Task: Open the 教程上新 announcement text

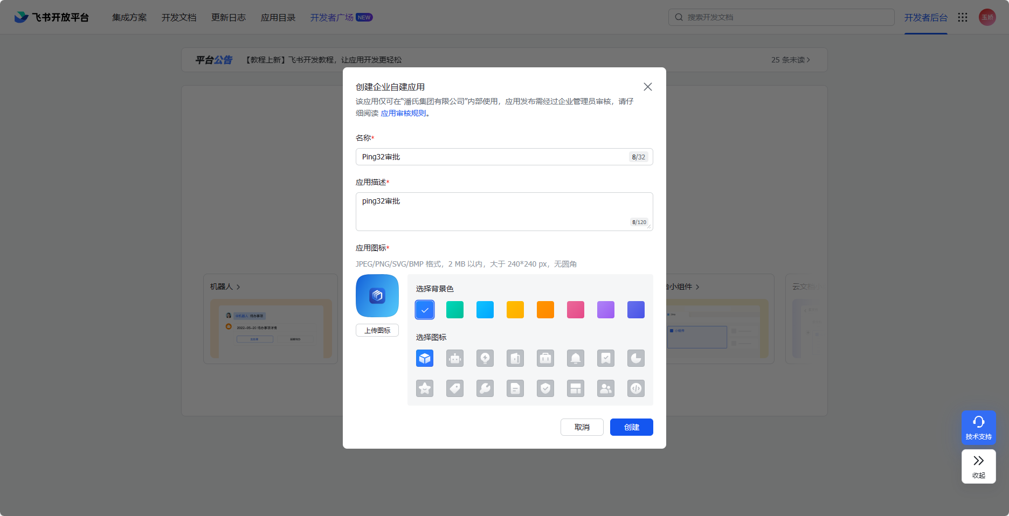Action: coord(323,60)
